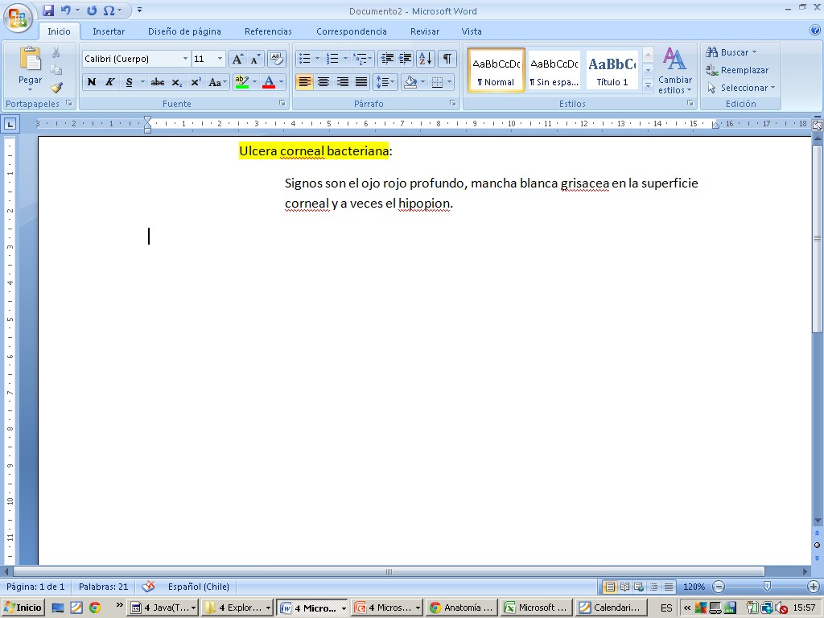Click the Grow Font icon
The image size is (824, 618).
coord(237,59)
